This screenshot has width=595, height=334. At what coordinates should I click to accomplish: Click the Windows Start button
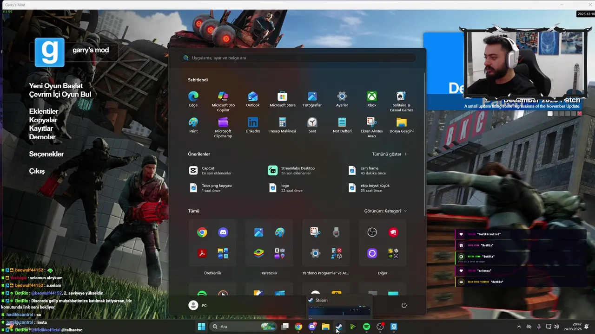click(201, 327)
